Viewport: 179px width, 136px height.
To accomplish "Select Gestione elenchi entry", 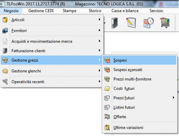I will click(x=52, y=71).
